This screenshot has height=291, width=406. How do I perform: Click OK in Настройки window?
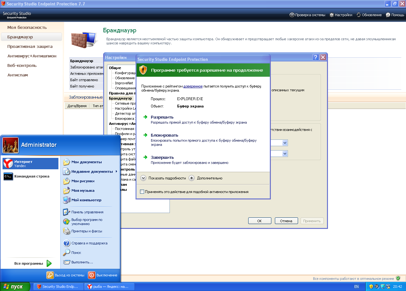point(260,221)
